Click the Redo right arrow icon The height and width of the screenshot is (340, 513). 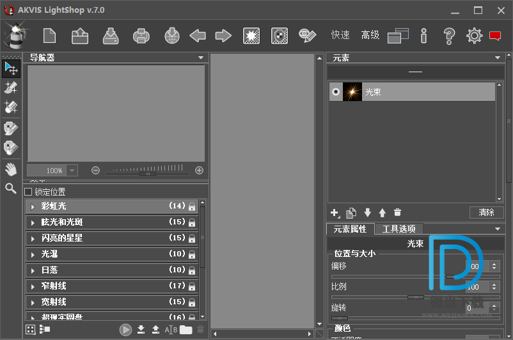[223, 36]
